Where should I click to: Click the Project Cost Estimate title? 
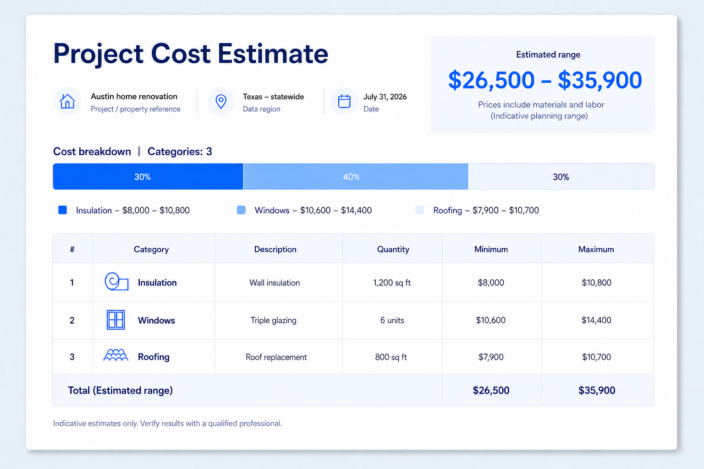(x=191, y=54)
